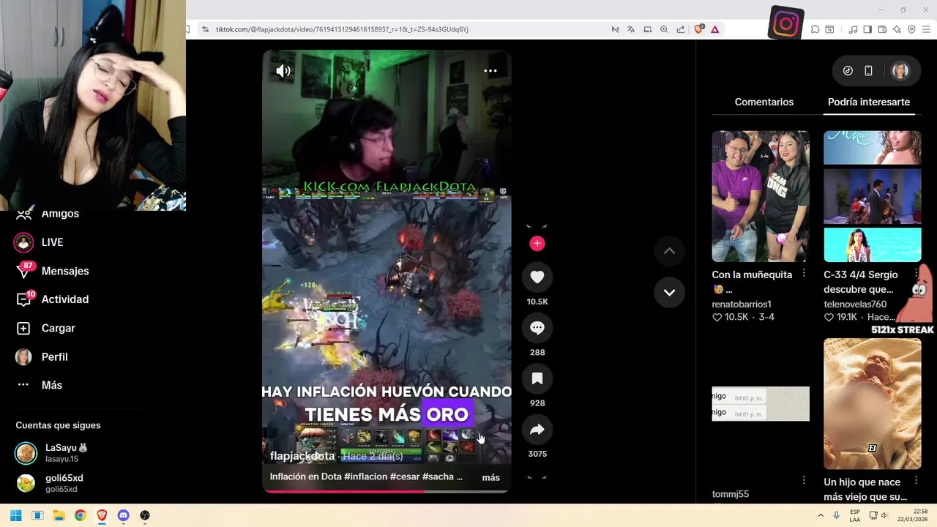The width and height of the screenshot is (937, 527).
Task: Open the Brave Shields lion icon
Action: tap(698, 29)
